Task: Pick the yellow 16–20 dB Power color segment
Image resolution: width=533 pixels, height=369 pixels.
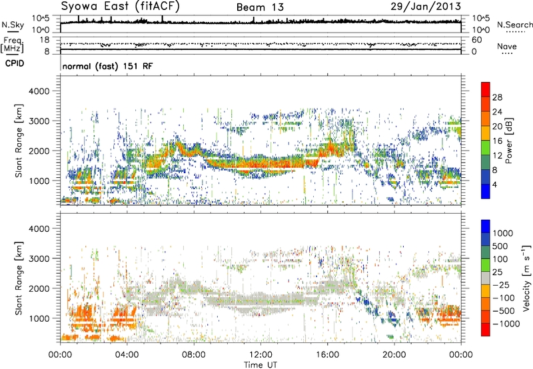Action: pos(486,133)
